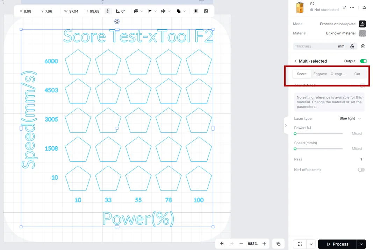This screenshot has width=373, height=250.
Task: Switch to the Engrave tab
Action: point(320,74)
